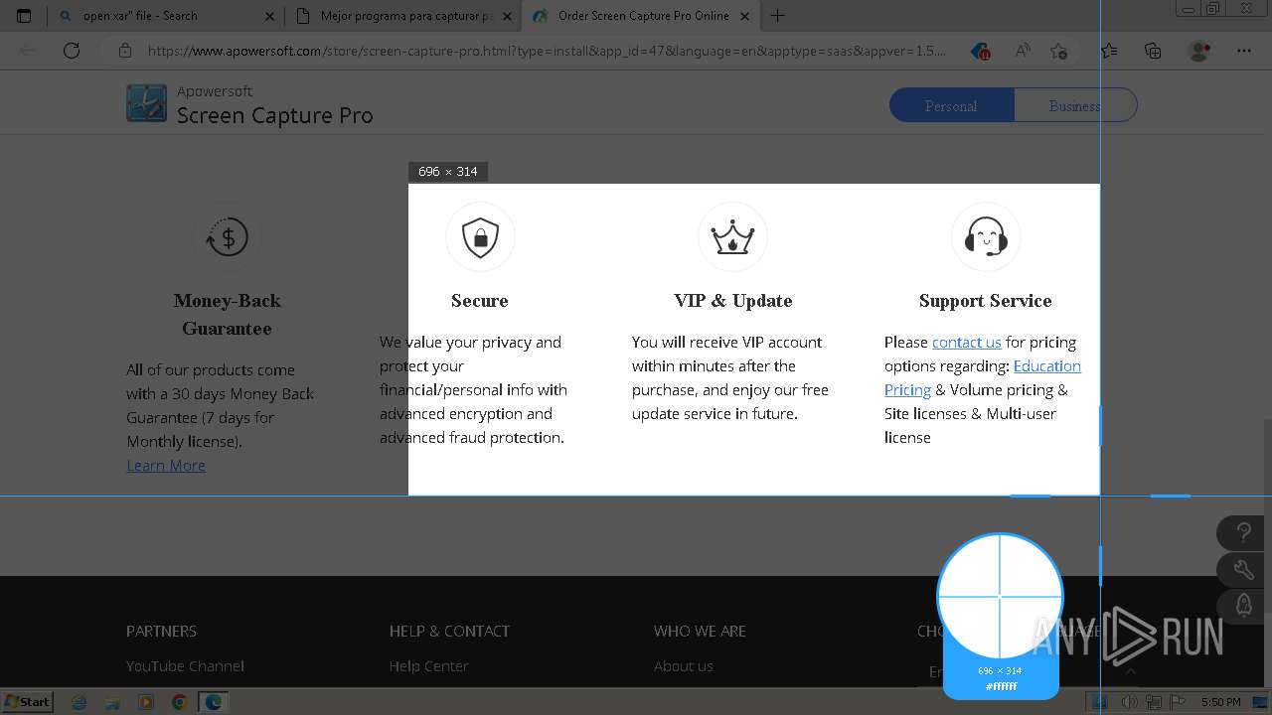
Task: Click the browser back arrow
Action: pyautogui.click(x=28, y=51)
